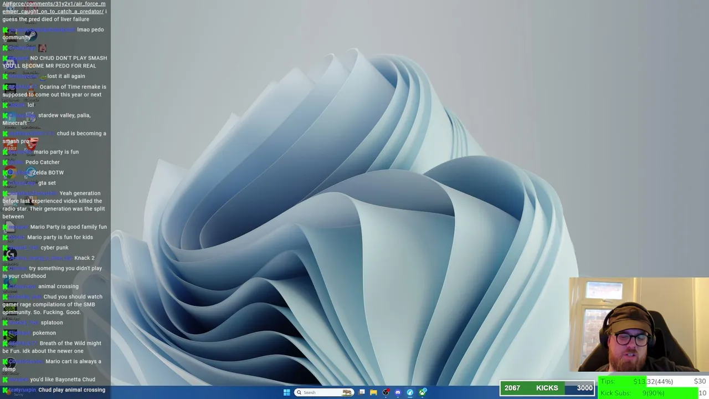This screenshot has width=709, height=399.
Task: Select the "Breath of the Wild might be Fun" message
Action: [x=52, y=347]
